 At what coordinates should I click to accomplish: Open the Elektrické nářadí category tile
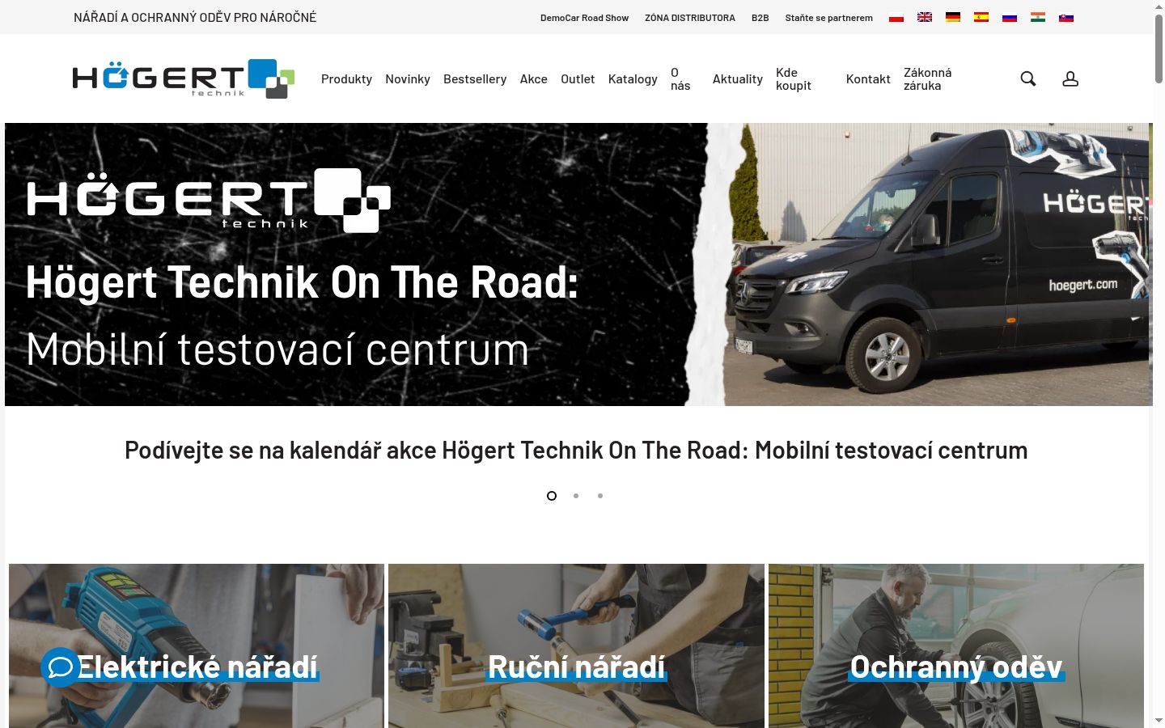197,645
